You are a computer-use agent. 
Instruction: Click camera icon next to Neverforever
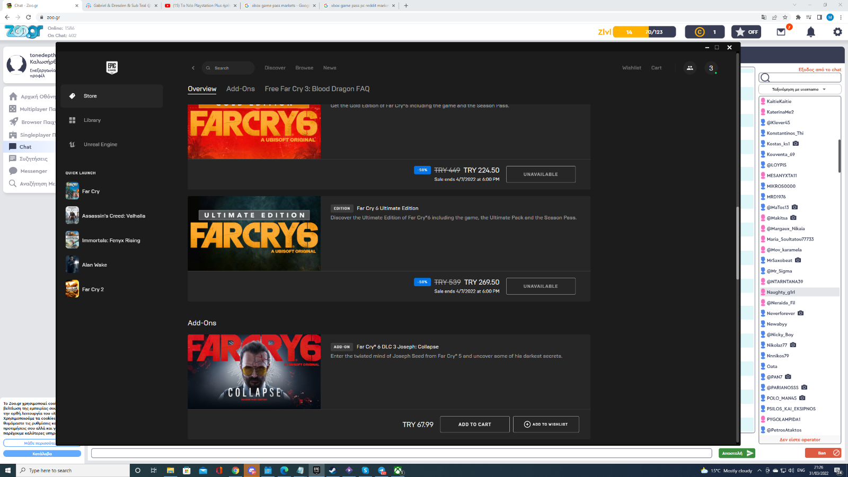coord(800,313)
